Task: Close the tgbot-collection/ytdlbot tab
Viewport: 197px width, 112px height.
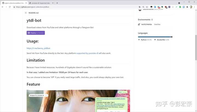Action: coord(26,3)
